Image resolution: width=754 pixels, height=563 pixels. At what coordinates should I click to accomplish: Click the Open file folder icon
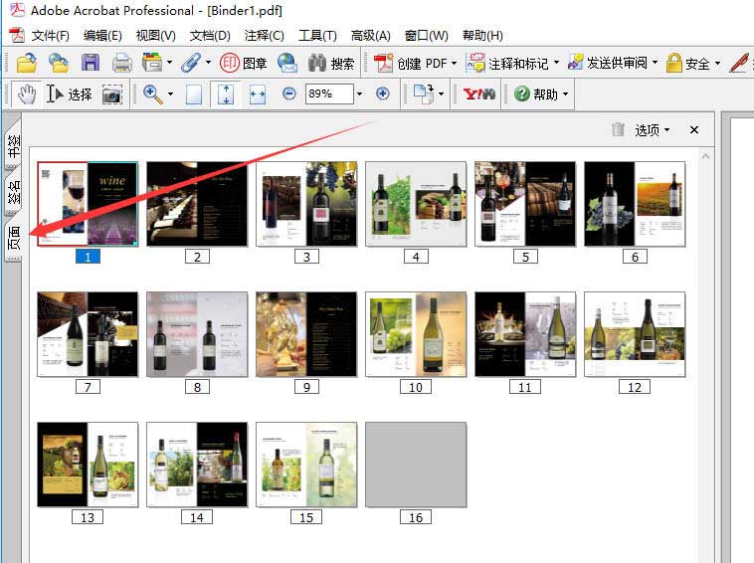[26, 63]
